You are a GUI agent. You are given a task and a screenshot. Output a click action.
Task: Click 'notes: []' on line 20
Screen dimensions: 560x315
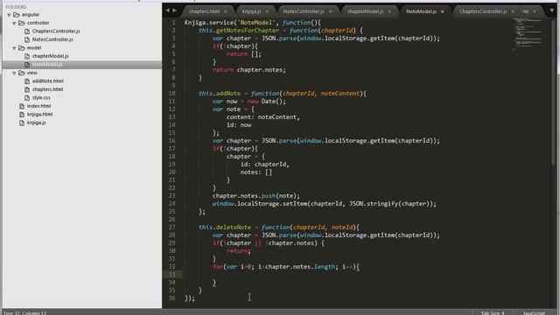[x=256, y=172]
